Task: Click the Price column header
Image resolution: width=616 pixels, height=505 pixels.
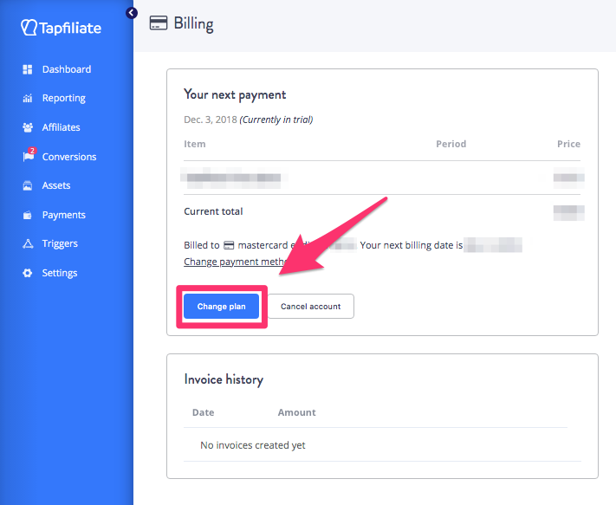Action: 568,144
